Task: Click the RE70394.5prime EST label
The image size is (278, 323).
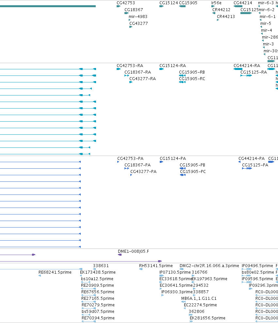Action: [98, 318]
